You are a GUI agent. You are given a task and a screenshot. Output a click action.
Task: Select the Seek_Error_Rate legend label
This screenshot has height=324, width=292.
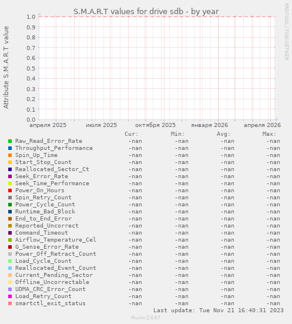pyautogui.click(x=42, y=176)
